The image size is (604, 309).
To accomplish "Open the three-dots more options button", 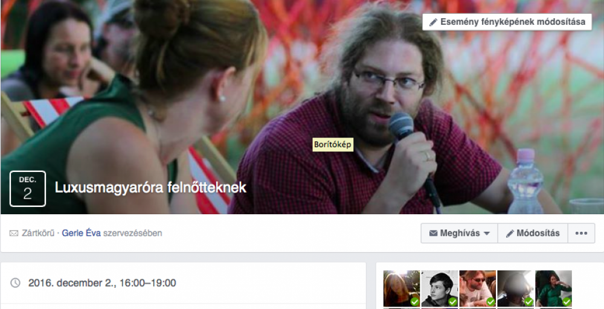I will (581, 233).
